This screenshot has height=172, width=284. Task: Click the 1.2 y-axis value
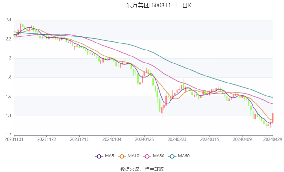tap(9, 135)
